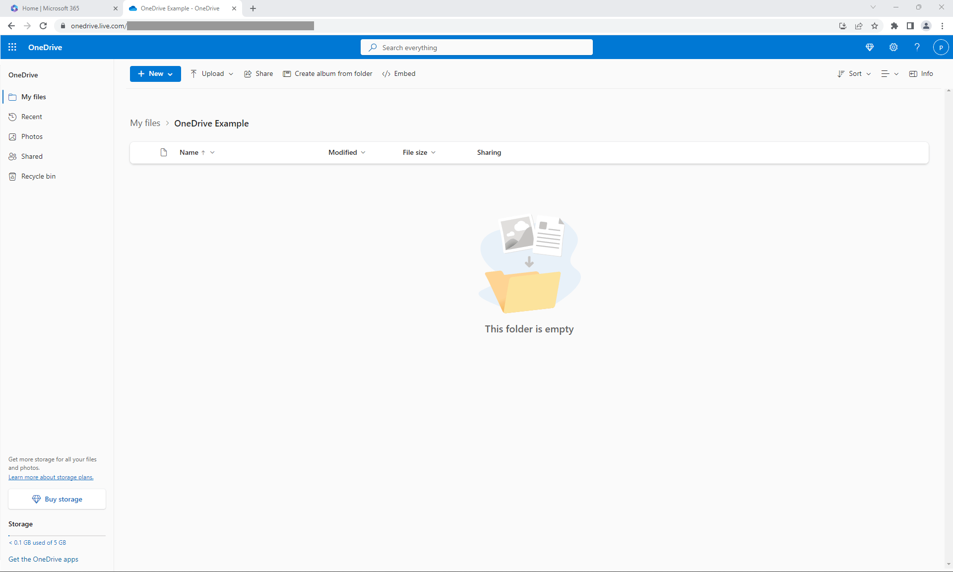Click the share page icon in address bar
This screenshot has width=953, height=572.
(859, 26)
